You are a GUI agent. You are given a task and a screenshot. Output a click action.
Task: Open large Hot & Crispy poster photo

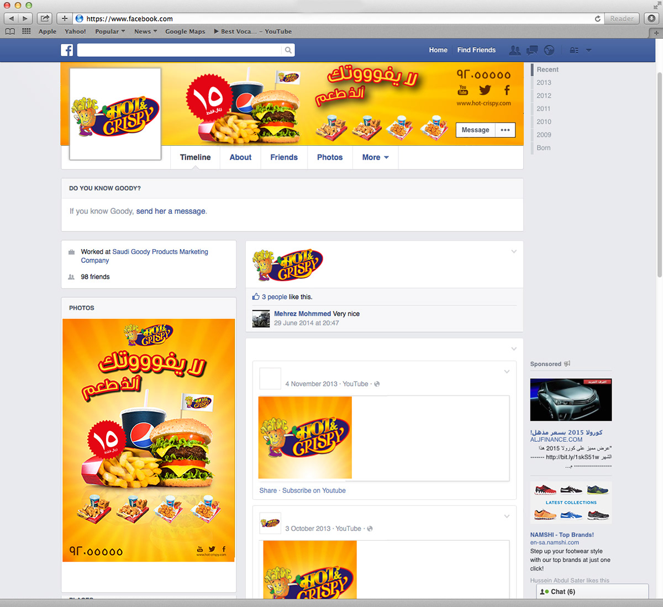[149, 440]
